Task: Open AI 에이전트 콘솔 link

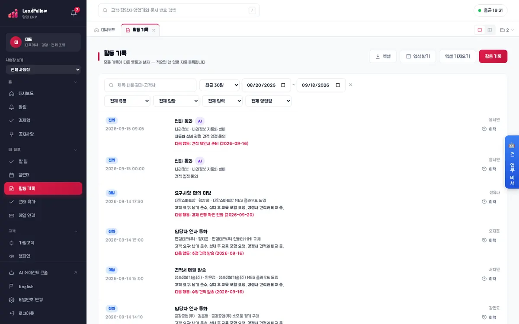Action: [x=43, y=273]
